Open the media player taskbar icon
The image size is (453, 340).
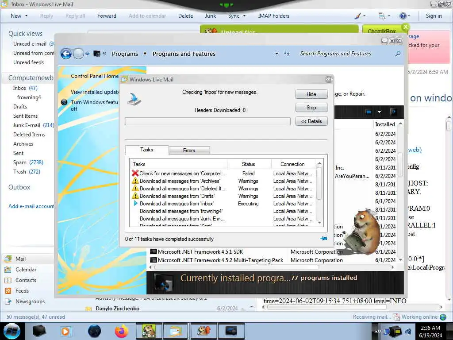[66, 331]
